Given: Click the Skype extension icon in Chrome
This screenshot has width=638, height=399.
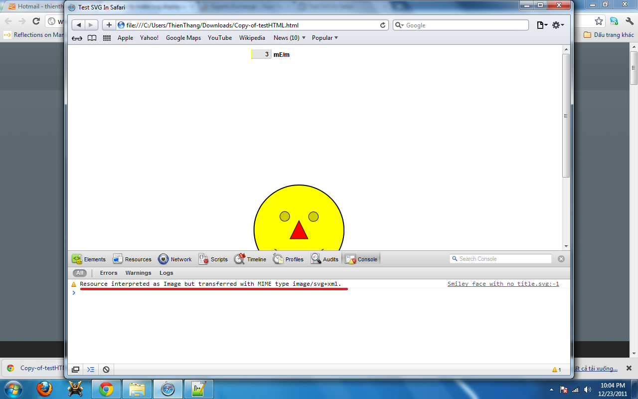Looking at the screenshot, I should (614, 21).
